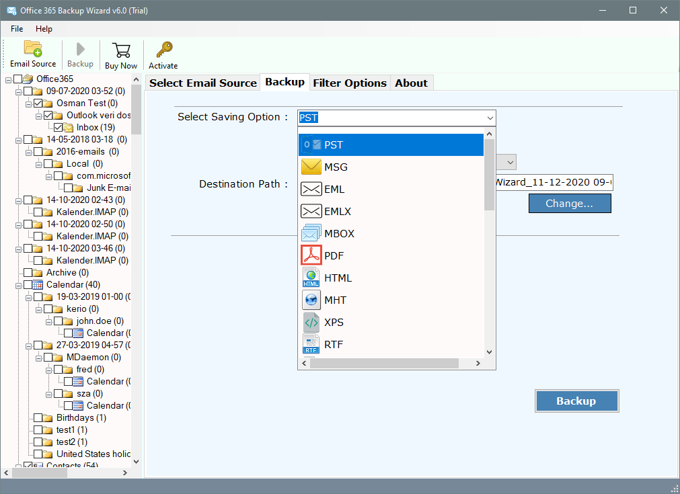Pick the PST Outlook icon in the list
The height and width of the screenshot is (494, 680).
pos(311,145)
